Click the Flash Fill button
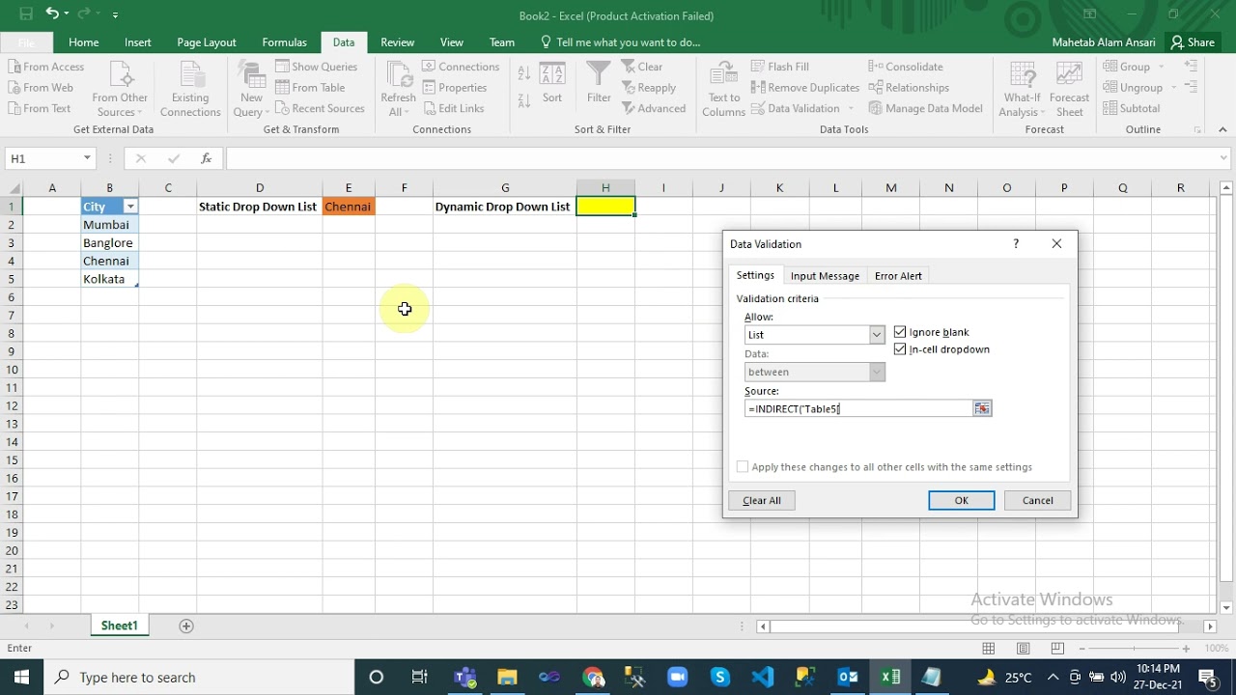This screenshot has width=1236, height=695. coord(780,67)
